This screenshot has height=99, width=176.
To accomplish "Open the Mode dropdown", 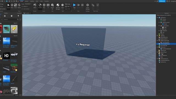I will click(28, 4).
